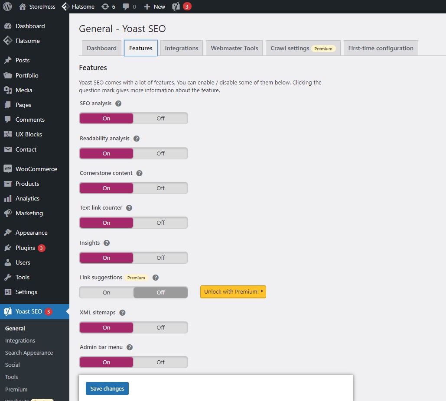Show Text link counter help icon
This screenshot has height=401, width=446.
click(x=129, y=208)
